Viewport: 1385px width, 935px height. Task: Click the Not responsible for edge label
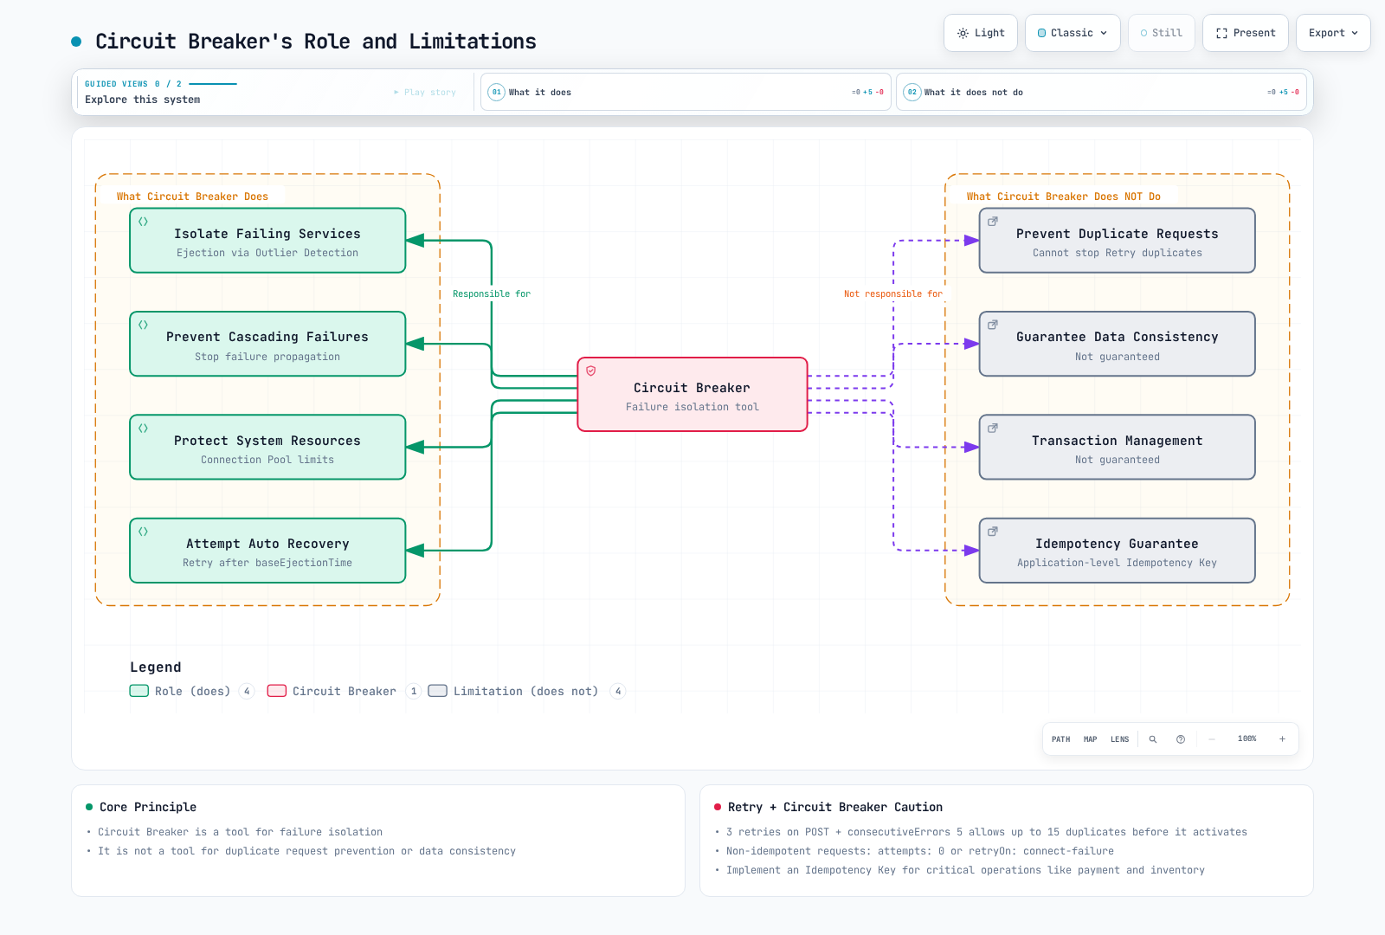893,294
